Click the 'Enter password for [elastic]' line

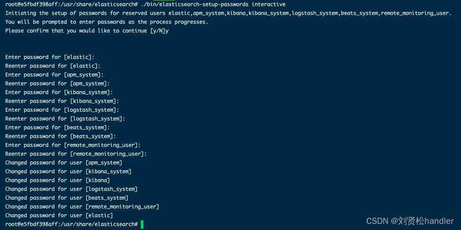[x=50, y=57]
